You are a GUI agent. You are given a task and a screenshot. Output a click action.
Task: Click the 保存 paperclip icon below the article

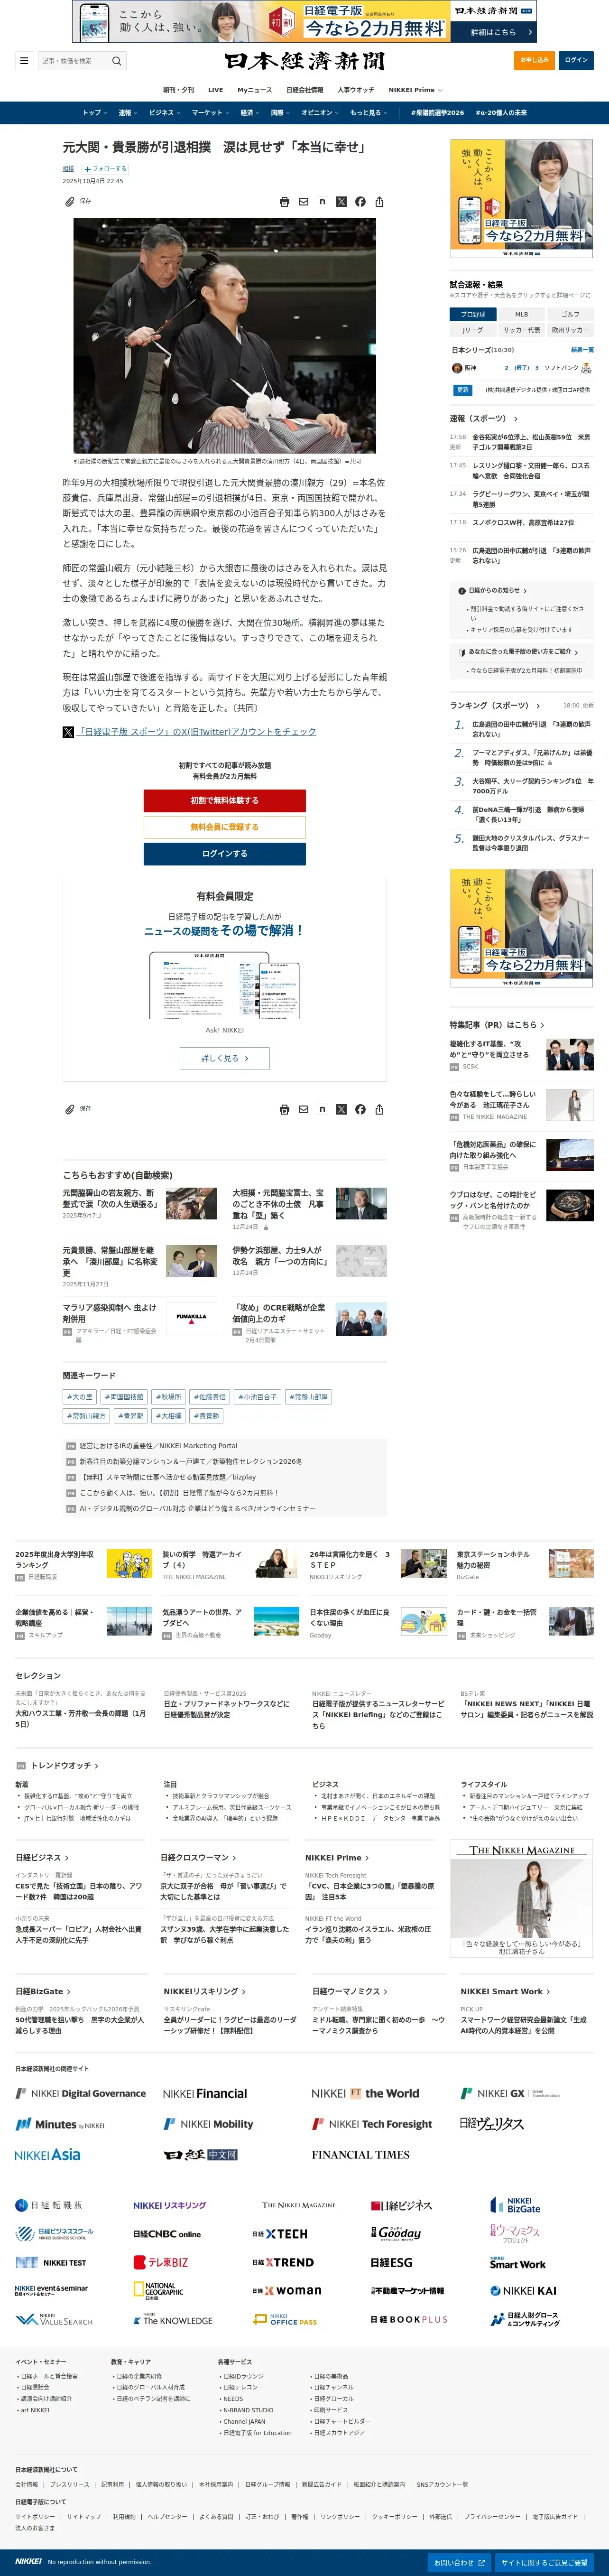tap(70, 1109)
